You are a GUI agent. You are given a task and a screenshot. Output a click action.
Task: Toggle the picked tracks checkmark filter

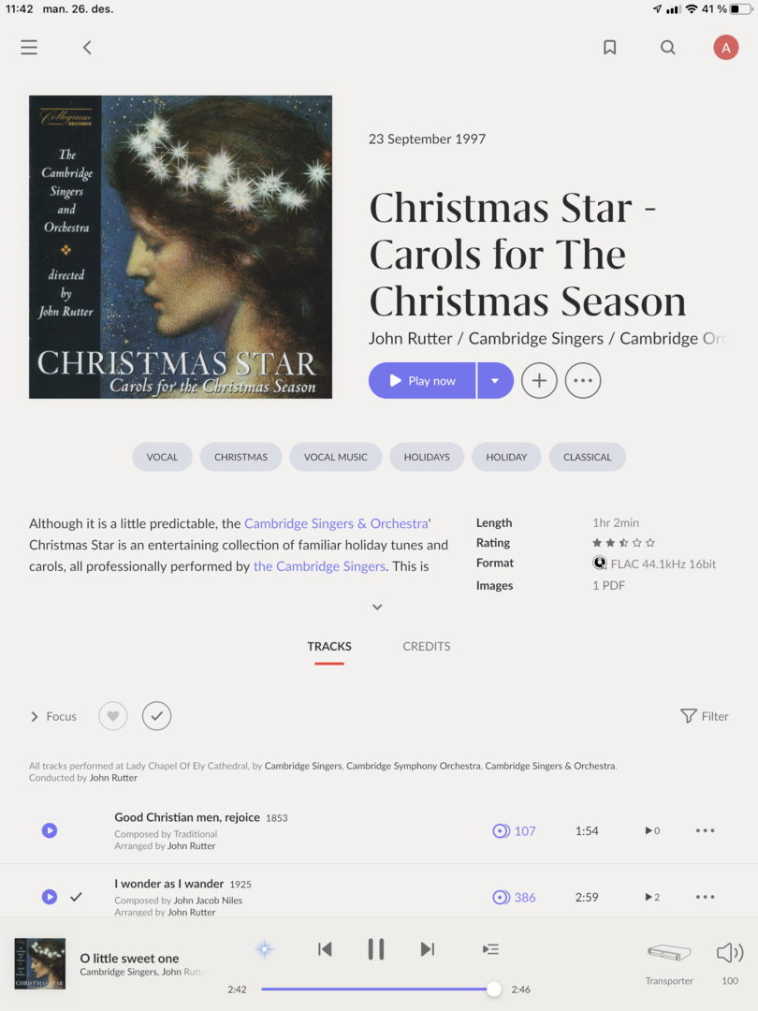156,716
